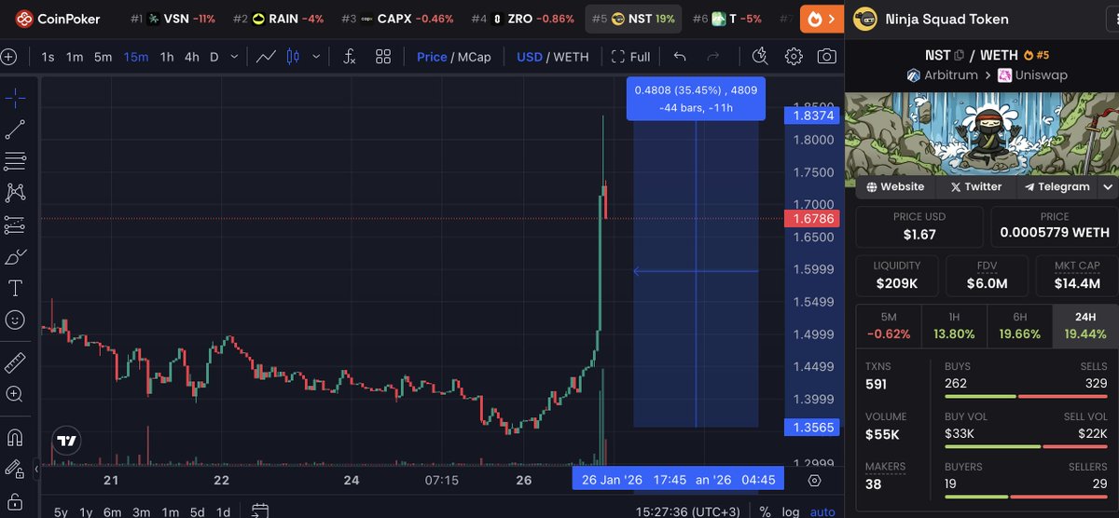
Task: Open the chart layout grid
Action: point(383,57)
